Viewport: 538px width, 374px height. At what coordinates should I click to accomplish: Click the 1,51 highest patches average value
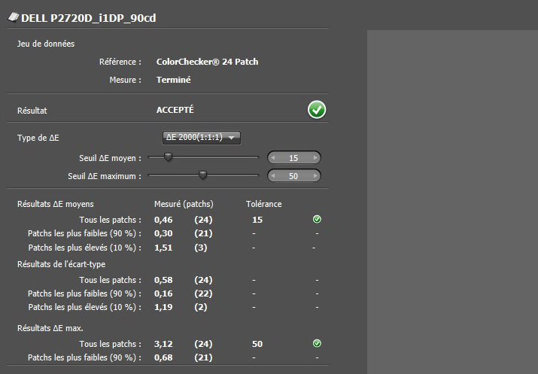163,248
